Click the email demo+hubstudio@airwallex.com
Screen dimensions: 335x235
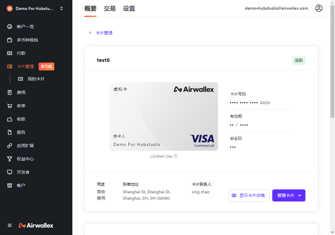click(277, 8)
